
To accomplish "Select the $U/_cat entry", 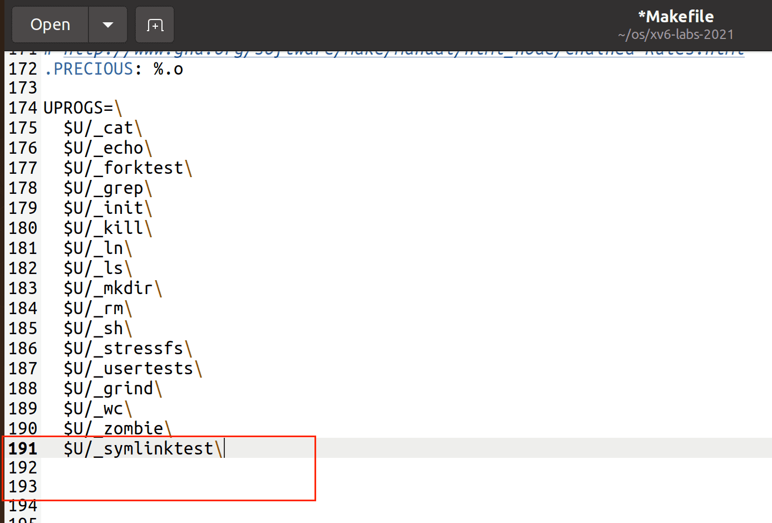I will coord(99,128).
